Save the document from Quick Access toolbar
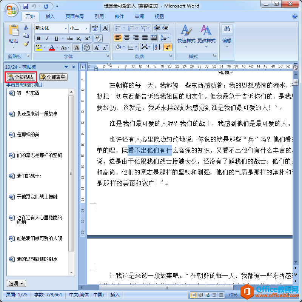 26,6
